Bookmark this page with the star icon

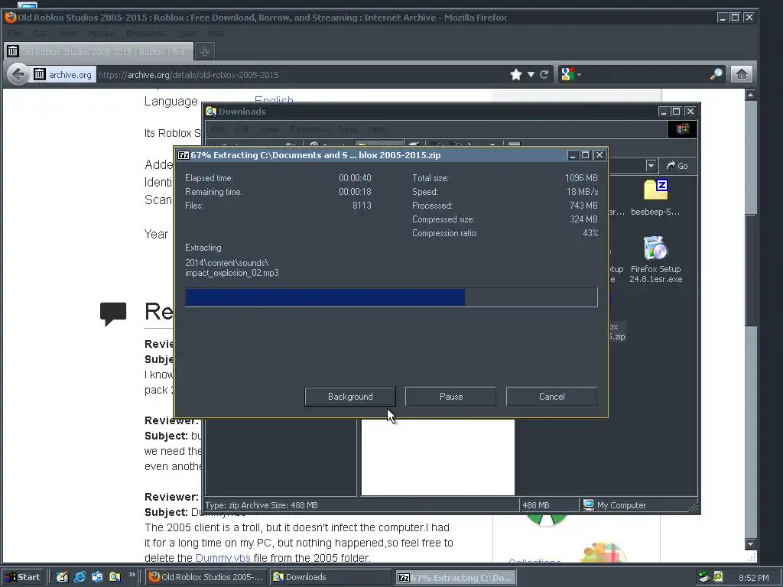[516, 75]
